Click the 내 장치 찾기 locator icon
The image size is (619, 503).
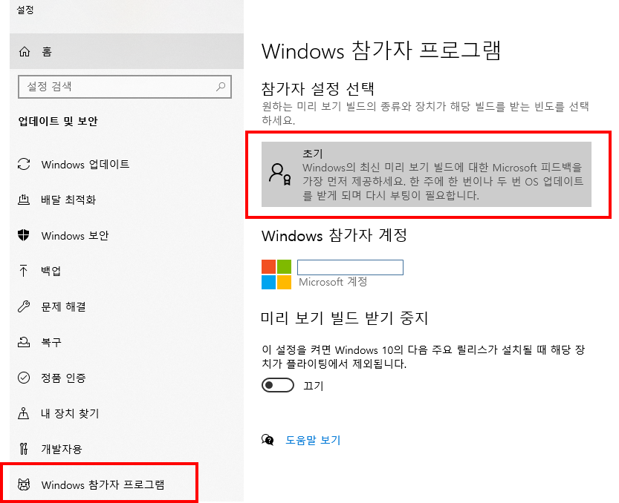click(x=23, y=413)
